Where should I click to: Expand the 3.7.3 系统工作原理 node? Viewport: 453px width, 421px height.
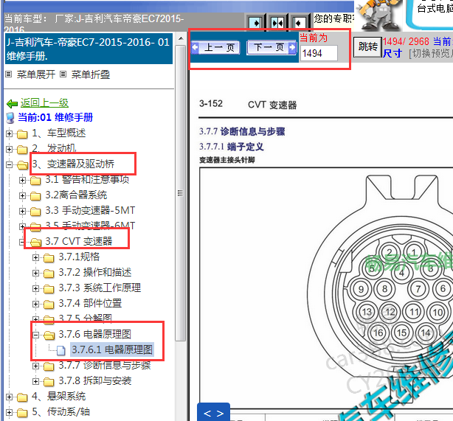tap(35, 288)
